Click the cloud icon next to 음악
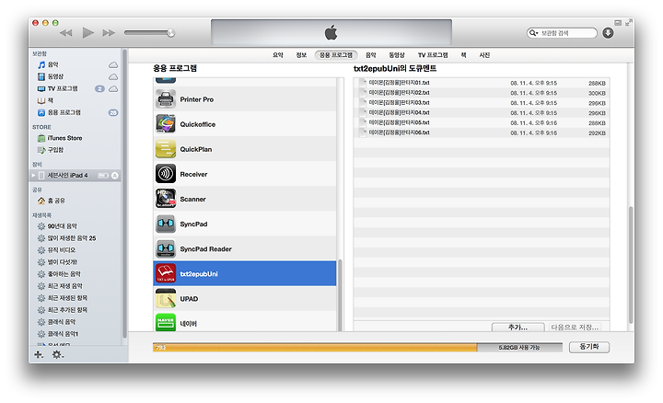Viewport: 663px width, 403px height. (113, 65)
